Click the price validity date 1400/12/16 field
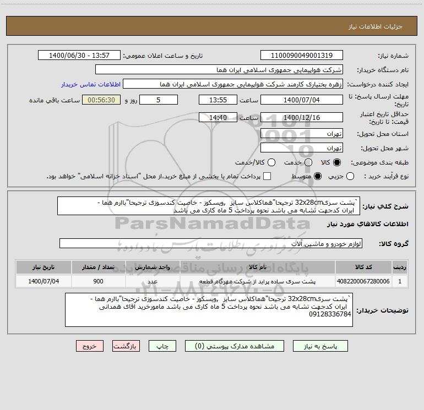 click(302, 118)
